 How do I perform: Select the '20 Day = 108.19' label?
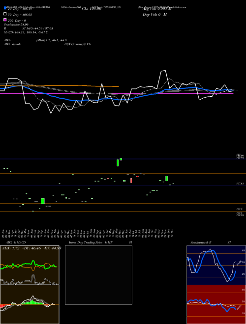coord(20,9)
